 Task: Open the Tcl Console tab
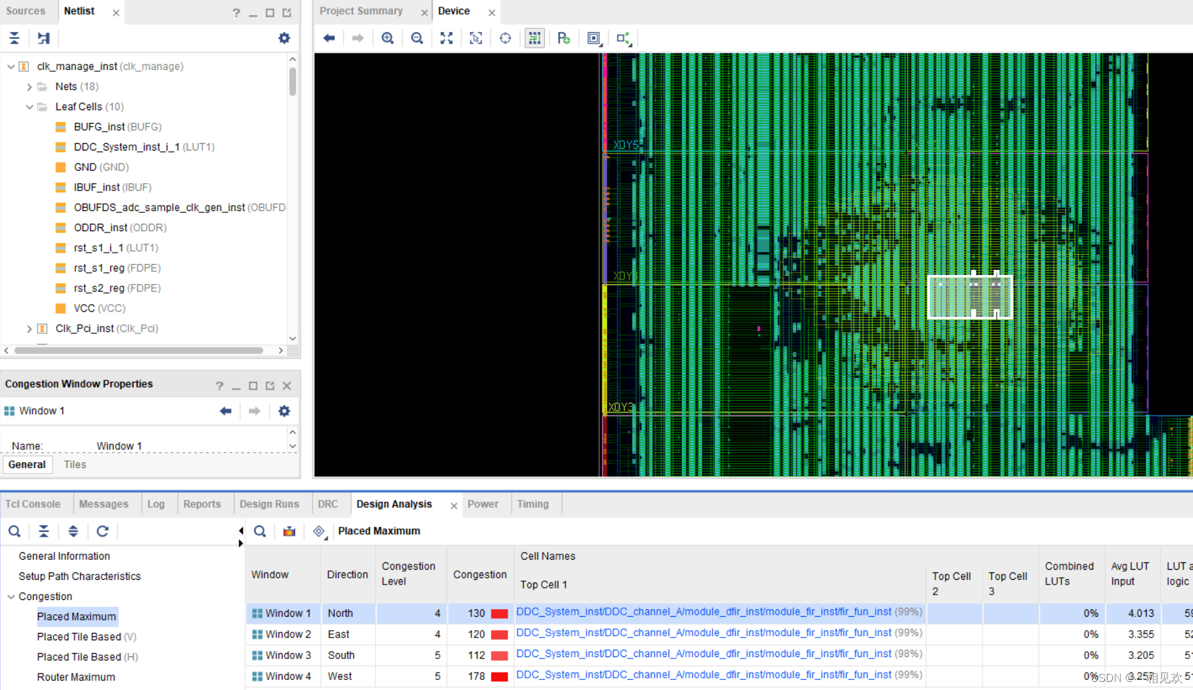point(32,504)
